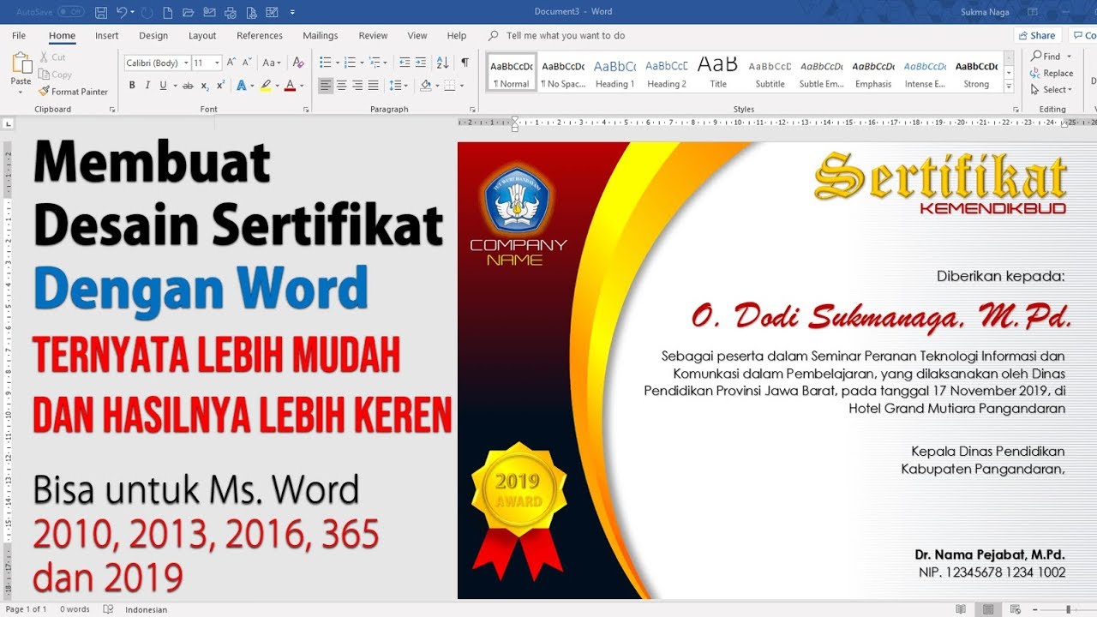Toggle Center alignment

point(342,86)
